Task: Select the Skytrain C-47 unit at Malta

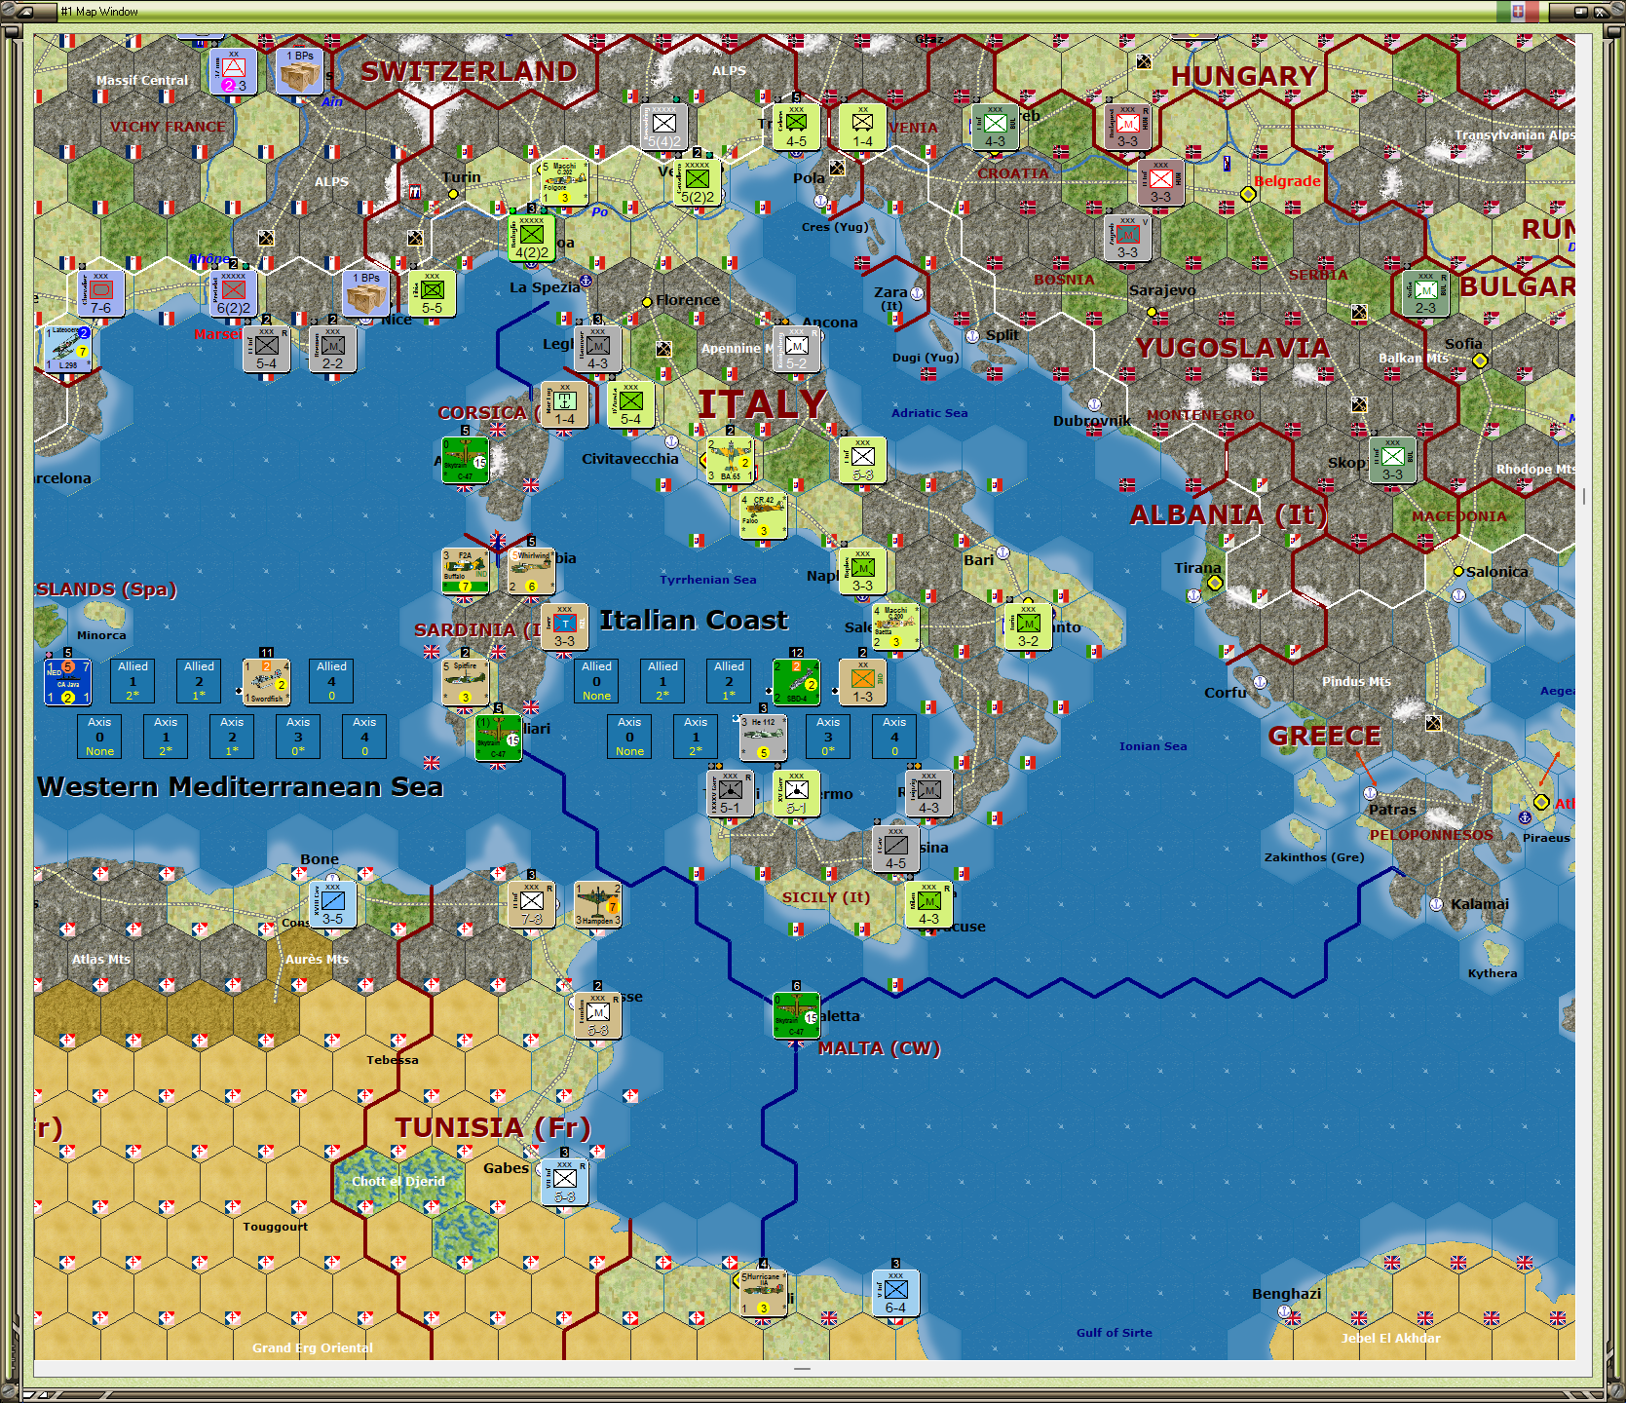Action: pos(796,1015)
